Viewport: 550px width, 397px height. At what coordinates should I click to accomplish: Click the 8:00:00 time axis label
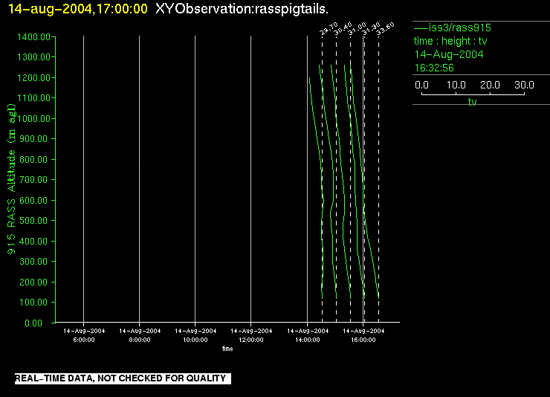pos(140,340)
